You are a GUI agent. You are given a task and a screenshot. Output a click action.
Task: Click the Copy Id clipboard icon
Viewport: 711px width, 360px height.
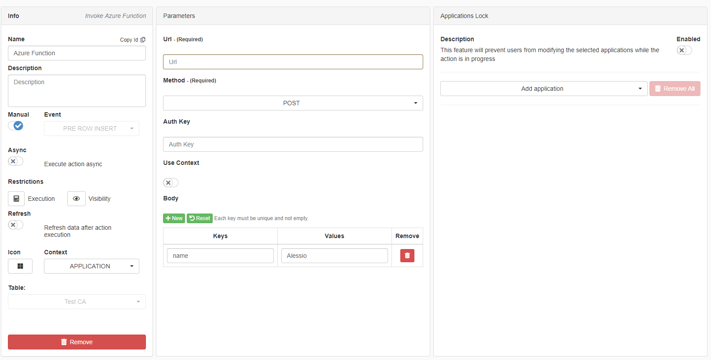click(x=143, y=39)
